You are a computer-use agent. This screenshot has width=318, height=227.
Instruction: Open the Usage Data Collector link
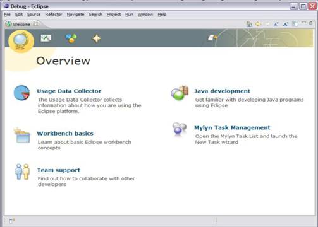click(x=69, y=91)
